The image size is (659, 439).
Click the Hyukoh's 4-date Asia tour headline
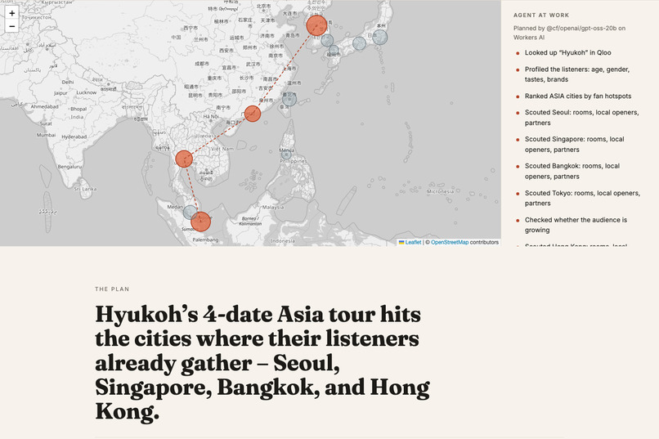262,363
